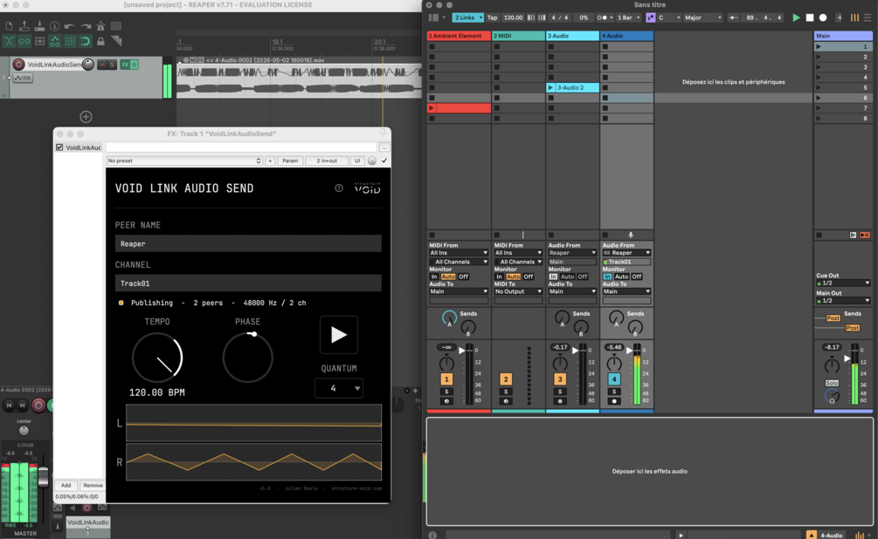Image resolution: width=878 pixels, height=539 pixels.
Task: Click the 120.00 tempo field in Ableton
Action: [513, 18]
